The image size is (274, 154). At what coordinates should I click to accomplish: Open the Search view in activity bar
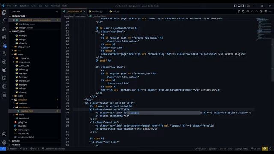pyautogui.click(x=4, y=21)
